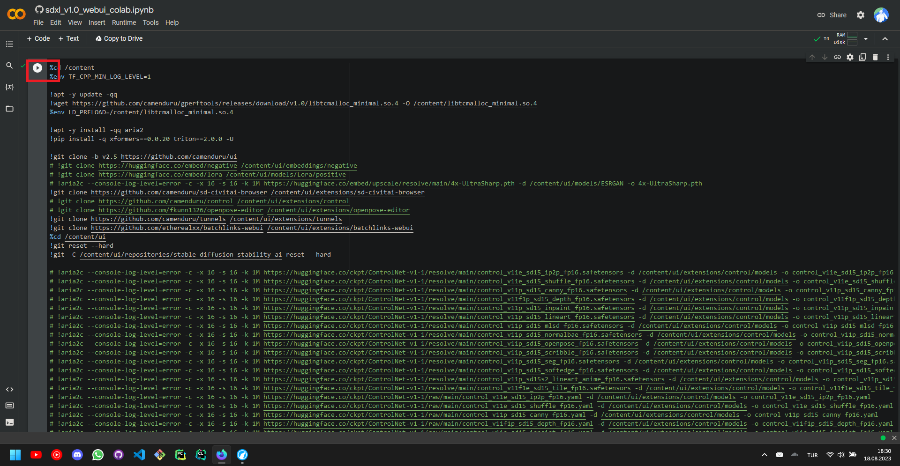Close the bottom status bar with X
Screen dimensions: 900x466
pos(894,438)
